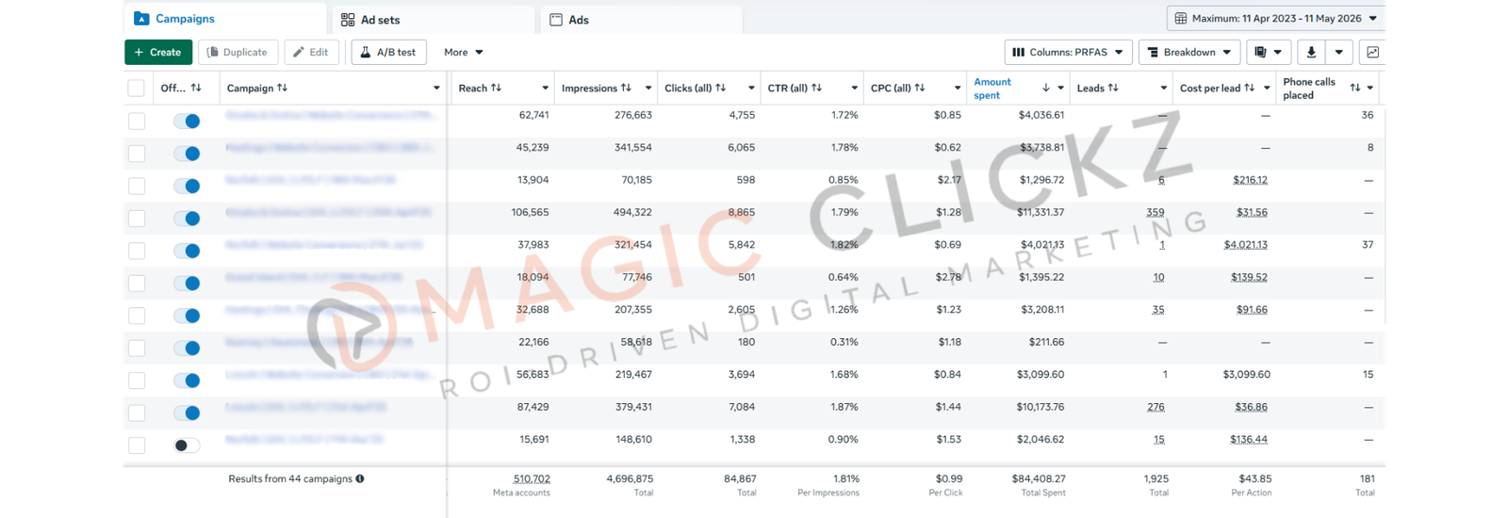The width and height of the screenshot is (1508, 518).
Task: Open the date range picker
Action: tap(1276, 19)
